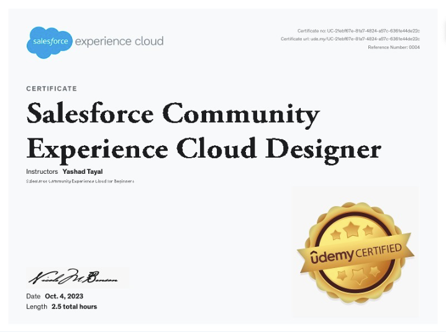Click the 'Instructors' label
The width and height of the screenshot is (446, 332).
point(42,172)
